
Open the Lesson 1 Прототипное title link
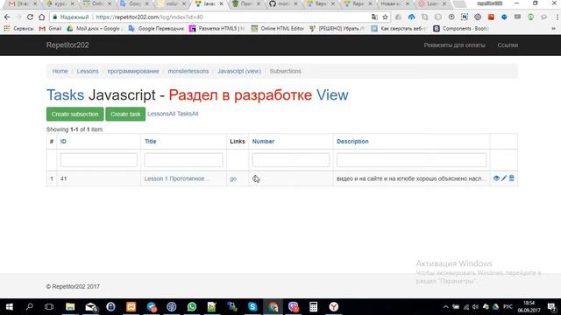177,178
